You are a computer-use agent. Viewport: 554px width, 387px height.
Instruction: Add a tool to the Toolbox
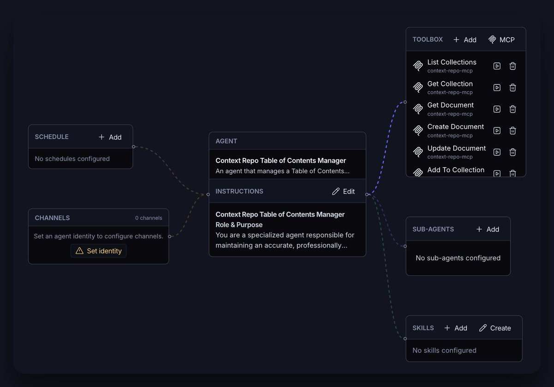[464, 40]
